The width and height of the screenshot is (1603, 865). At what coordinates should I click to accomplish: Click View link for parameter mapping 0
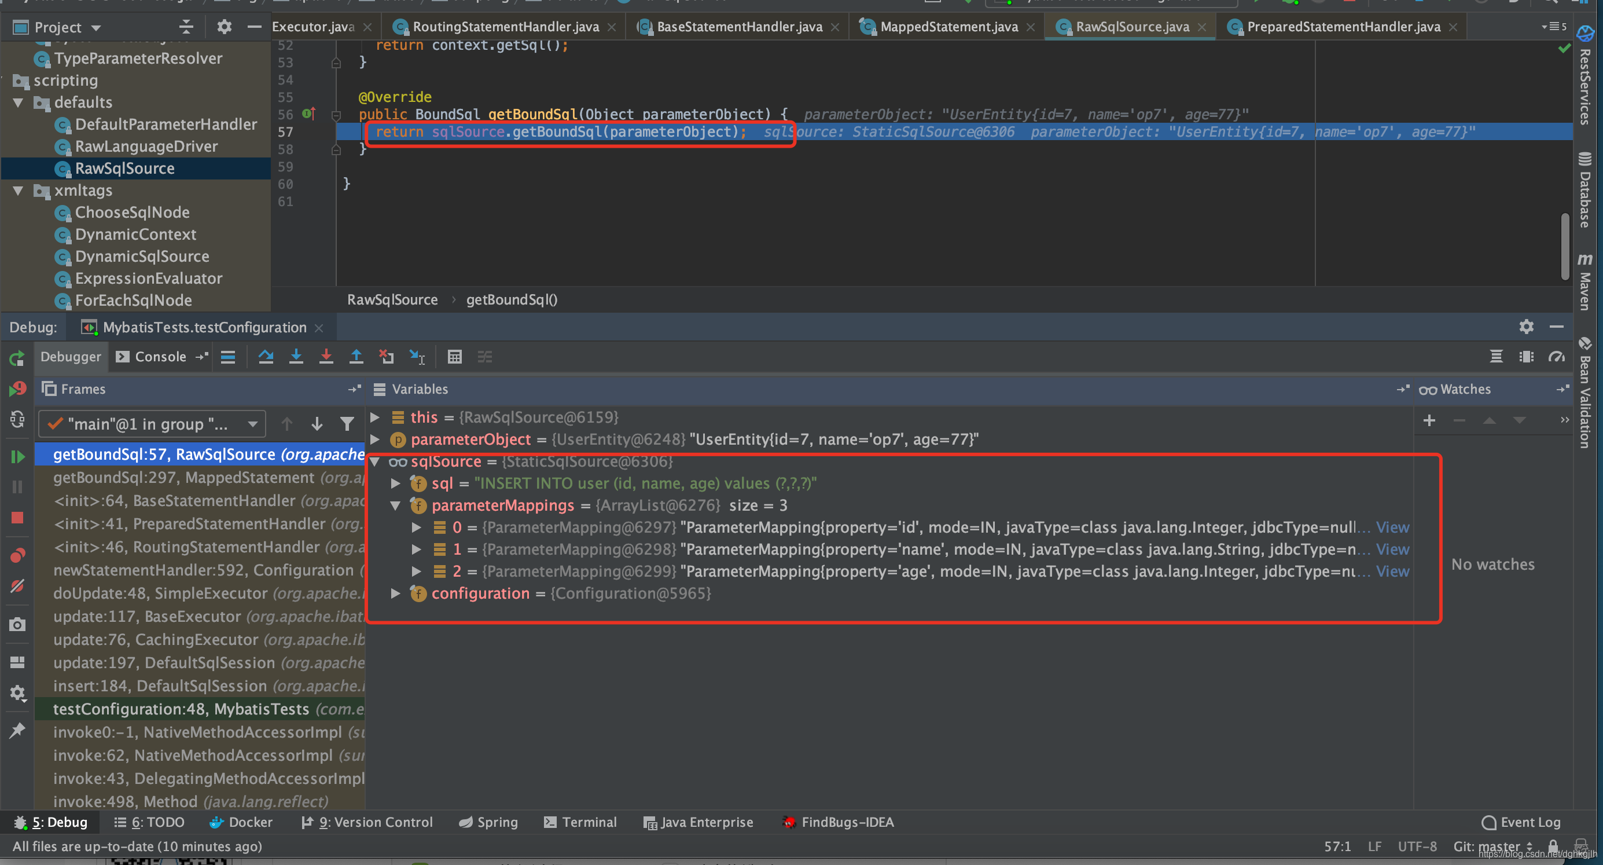(1392, 527)
